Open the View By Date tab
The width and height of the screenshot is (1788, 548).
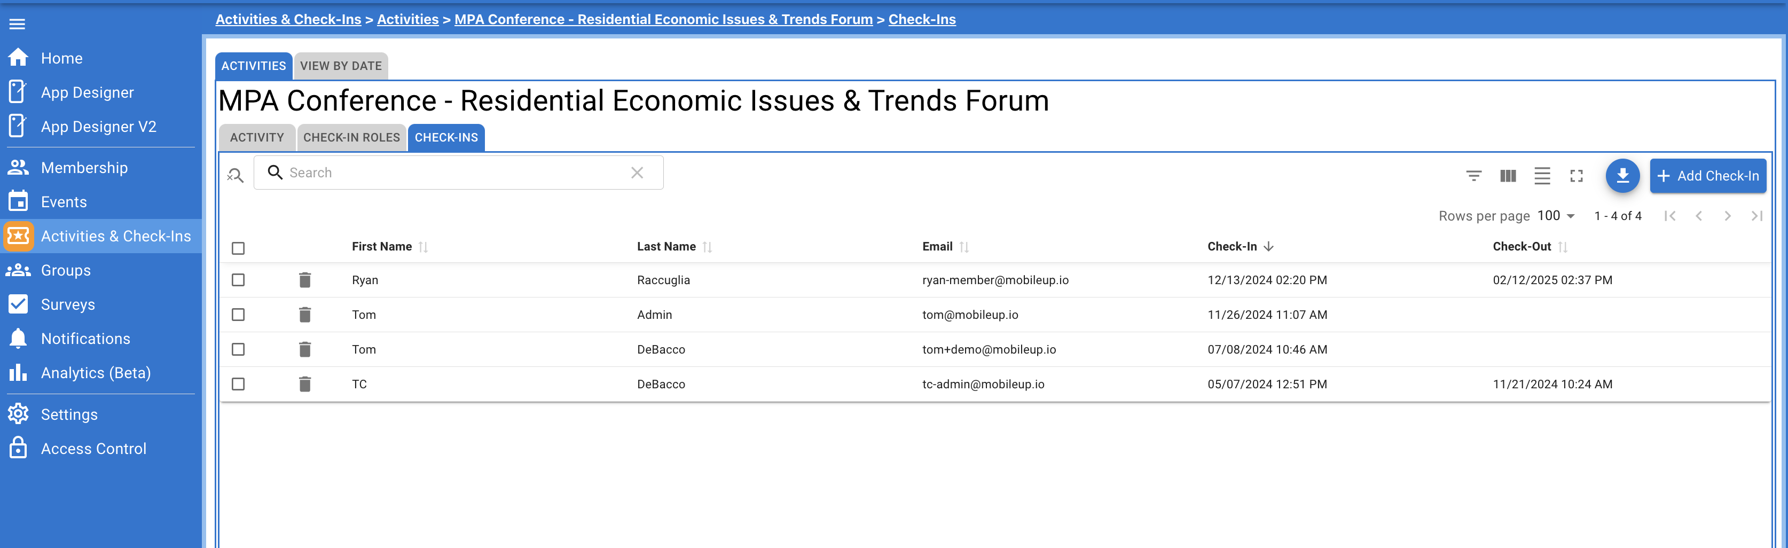341,66
